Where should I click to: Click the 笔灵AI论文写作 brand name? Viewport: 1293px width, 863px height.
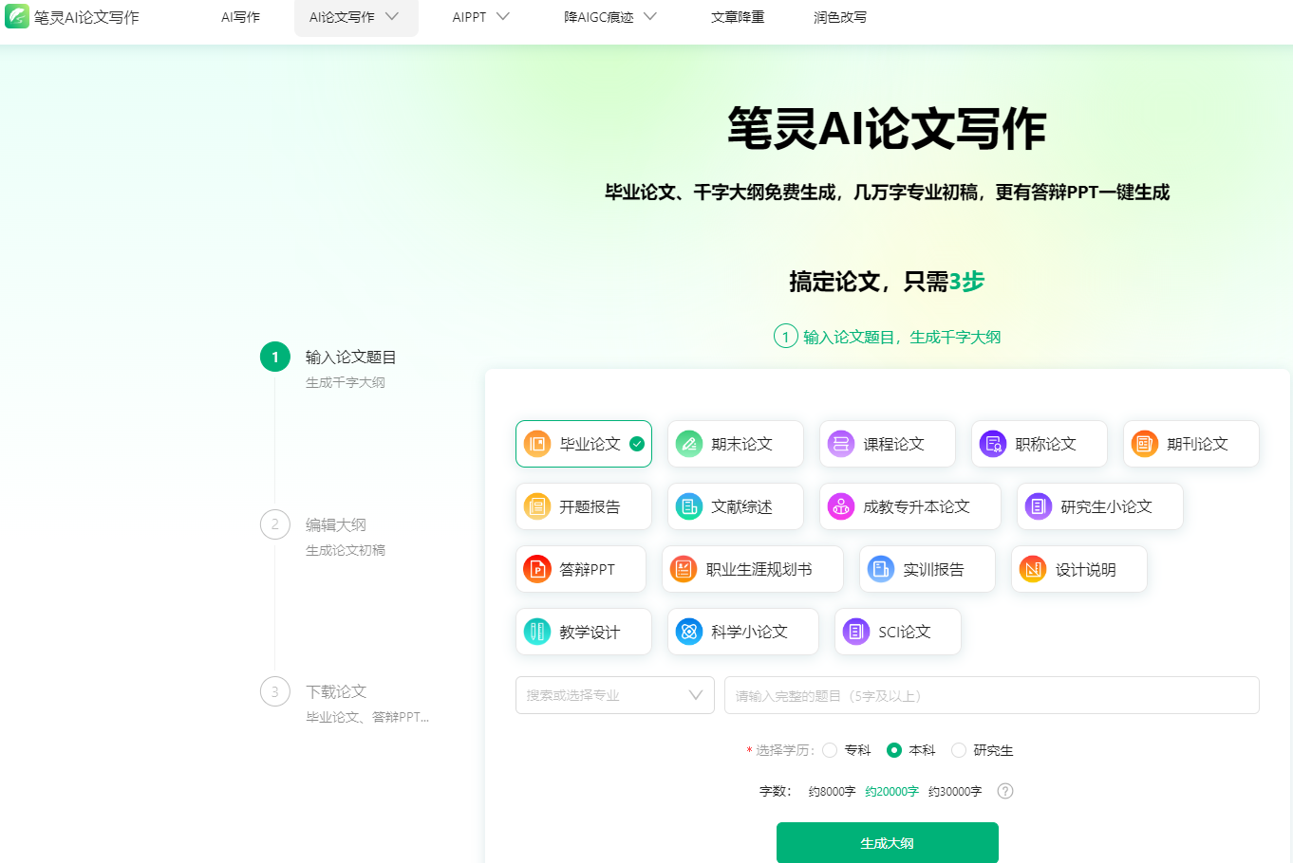[86, 17]
